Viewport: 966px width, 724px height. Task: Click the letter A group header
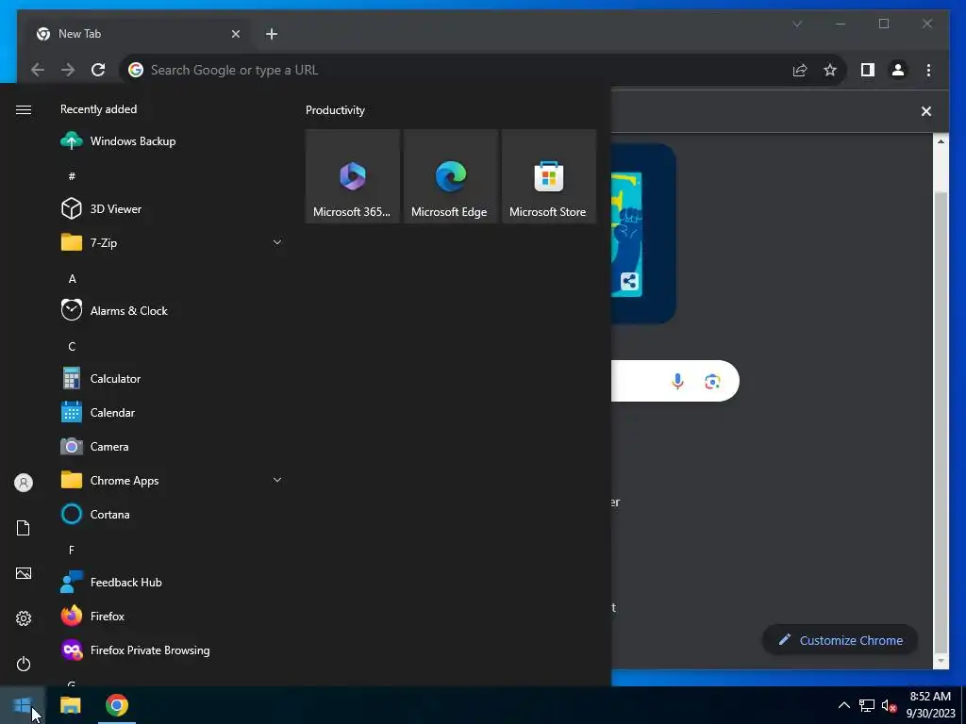pyautogui.click(x=72, y=279)
